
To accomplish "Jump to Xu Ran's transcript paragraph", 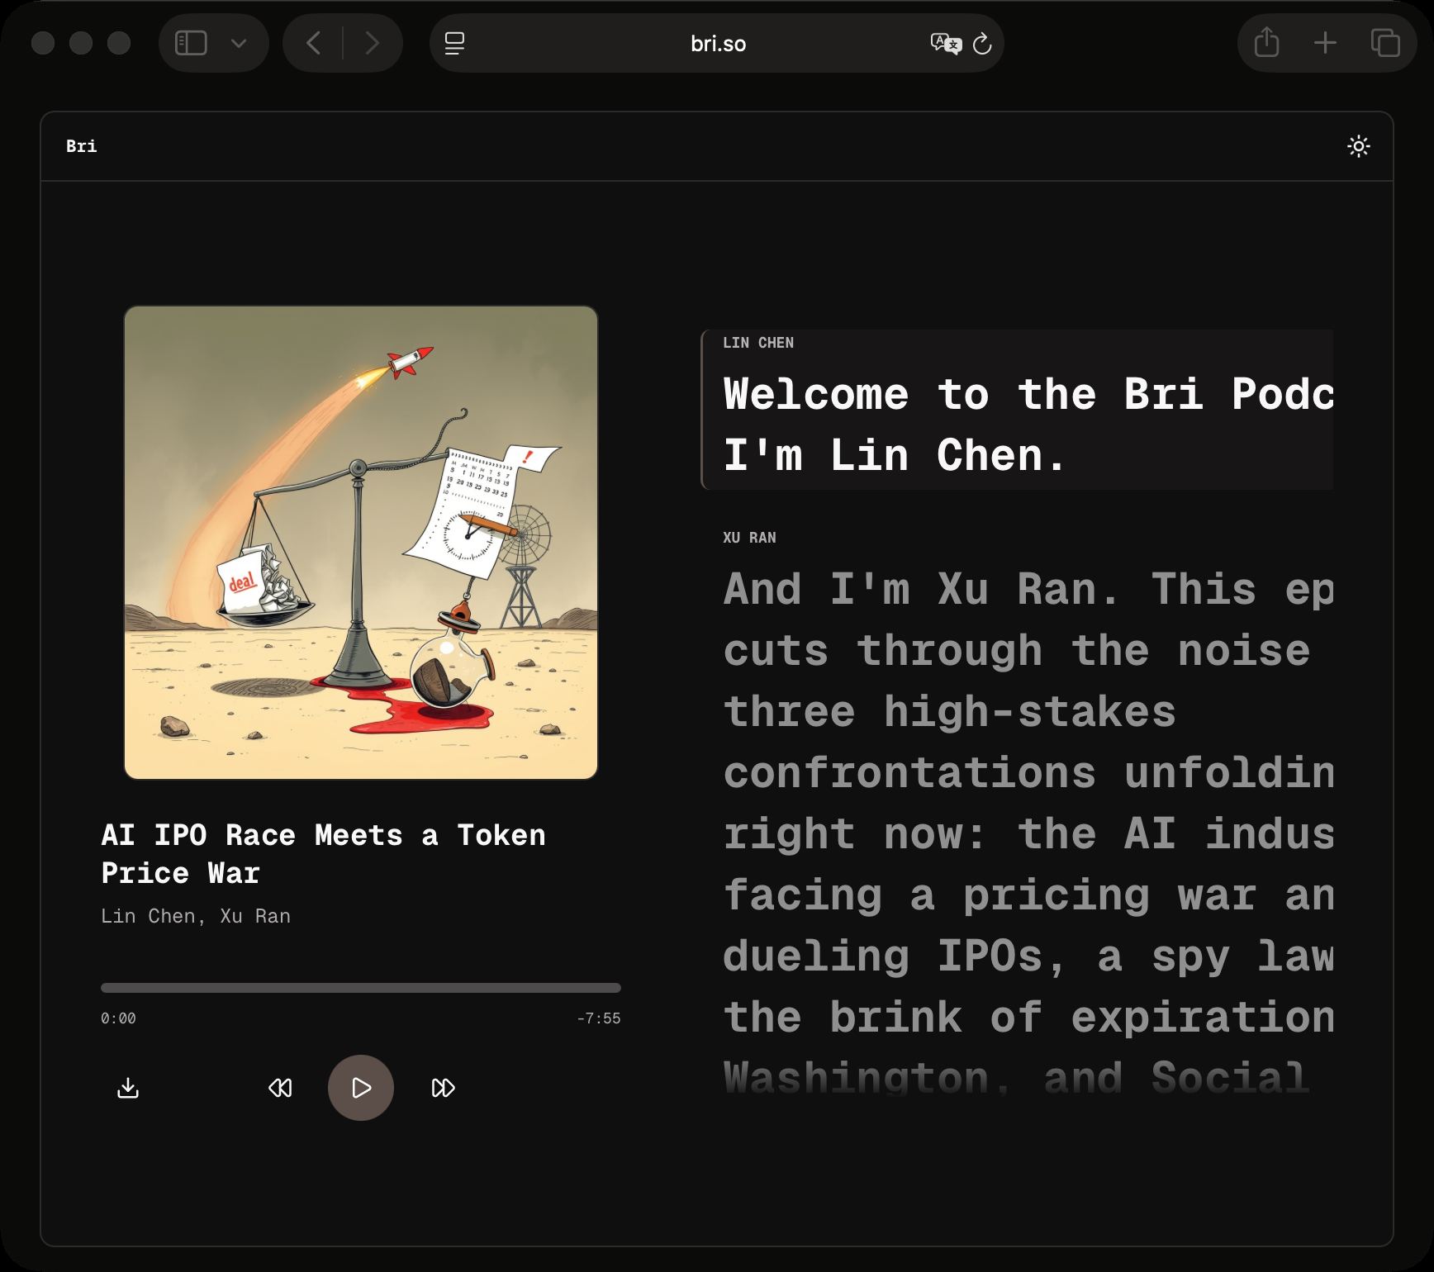I will pyautogui.click(x=1028, y=833).
